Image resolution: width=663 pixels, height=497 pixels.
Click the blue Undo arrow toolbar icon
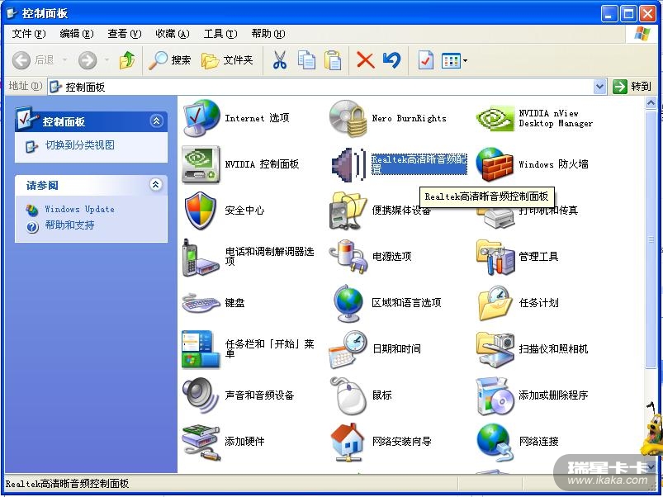point(391,60)
